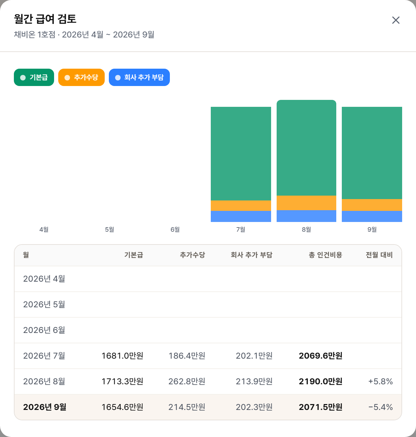The image size is (416, 437).
Task: Click the 202.1만원 company burden cell
Action: pos(254,356)
